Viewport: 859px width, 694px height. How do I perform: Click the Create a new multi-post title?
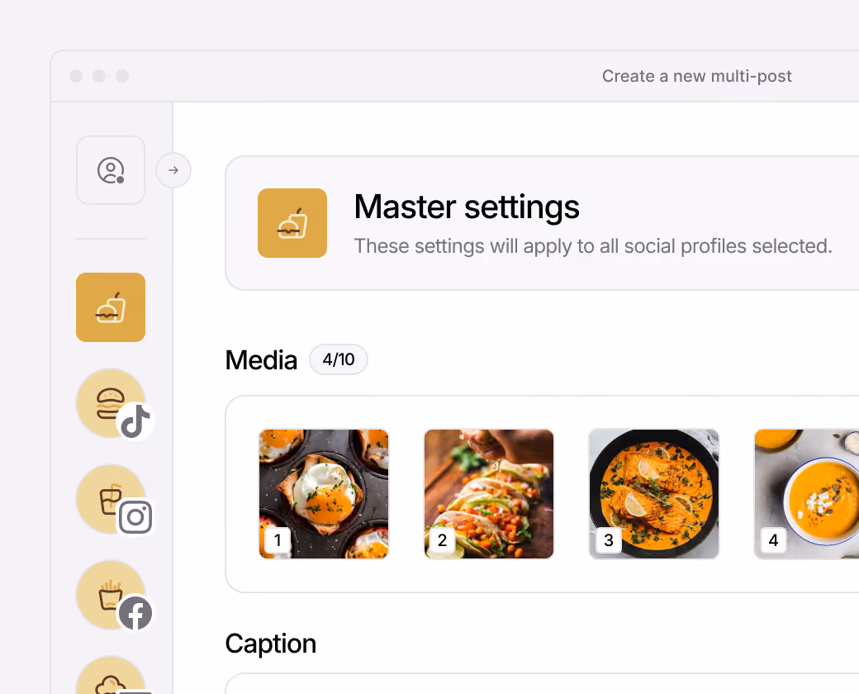pyautogui.click(x=697, y=76)
